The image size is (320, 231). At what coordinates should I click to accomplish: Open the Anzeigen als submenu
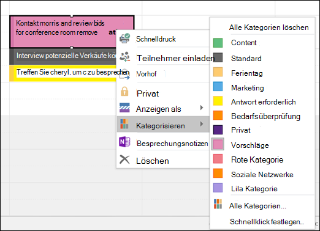tap(163, 109)
